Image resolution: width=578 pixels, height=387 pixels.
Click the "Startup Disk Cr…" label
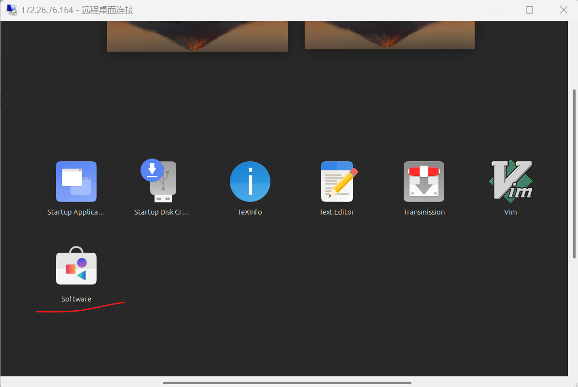tap(161, 212)
